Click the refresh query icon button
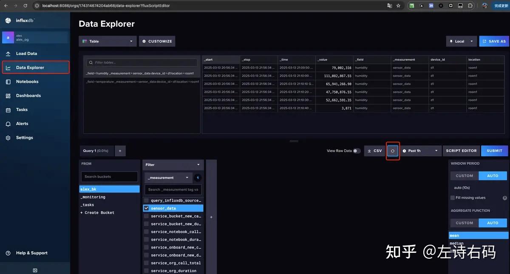This screenshot has width=510, height=274. 393,151
